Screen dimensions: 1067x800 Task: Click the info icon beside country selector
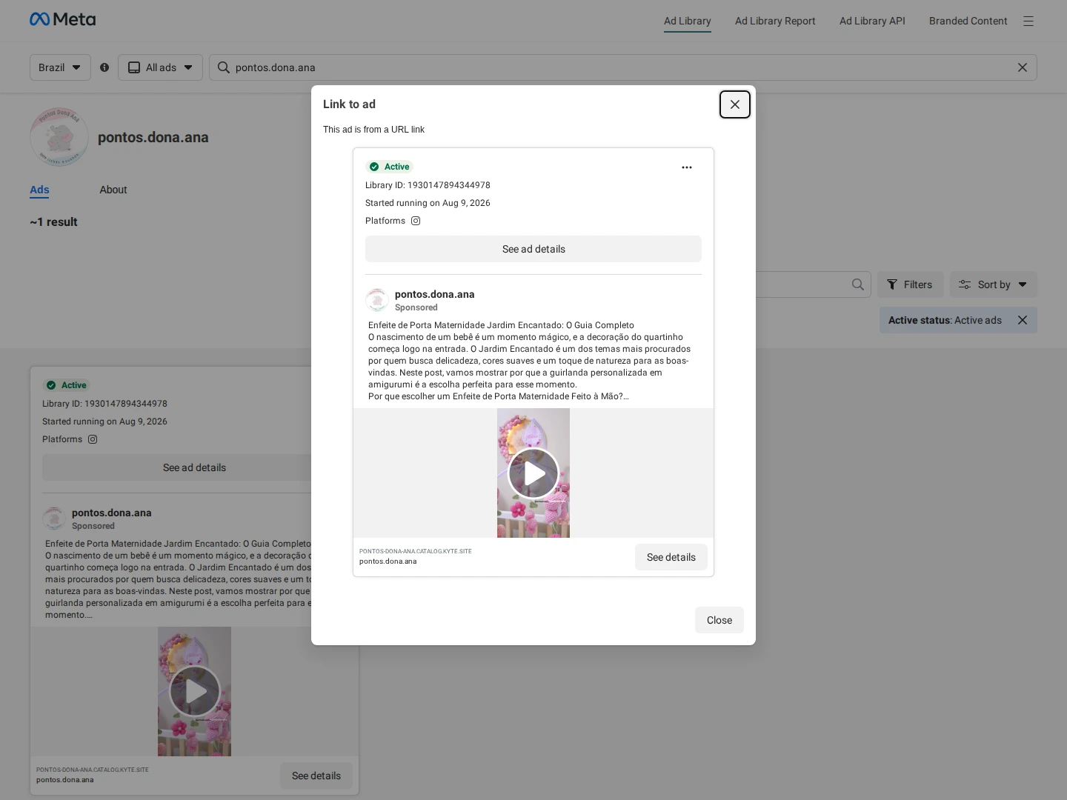[104, 67]
